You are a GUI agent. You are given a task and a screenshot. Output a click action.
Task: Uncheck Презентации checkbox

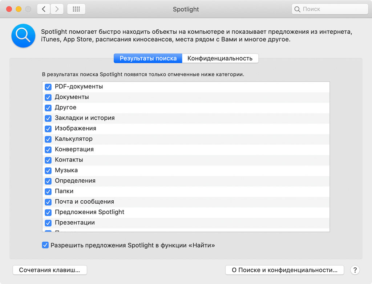tap(48, 223)
